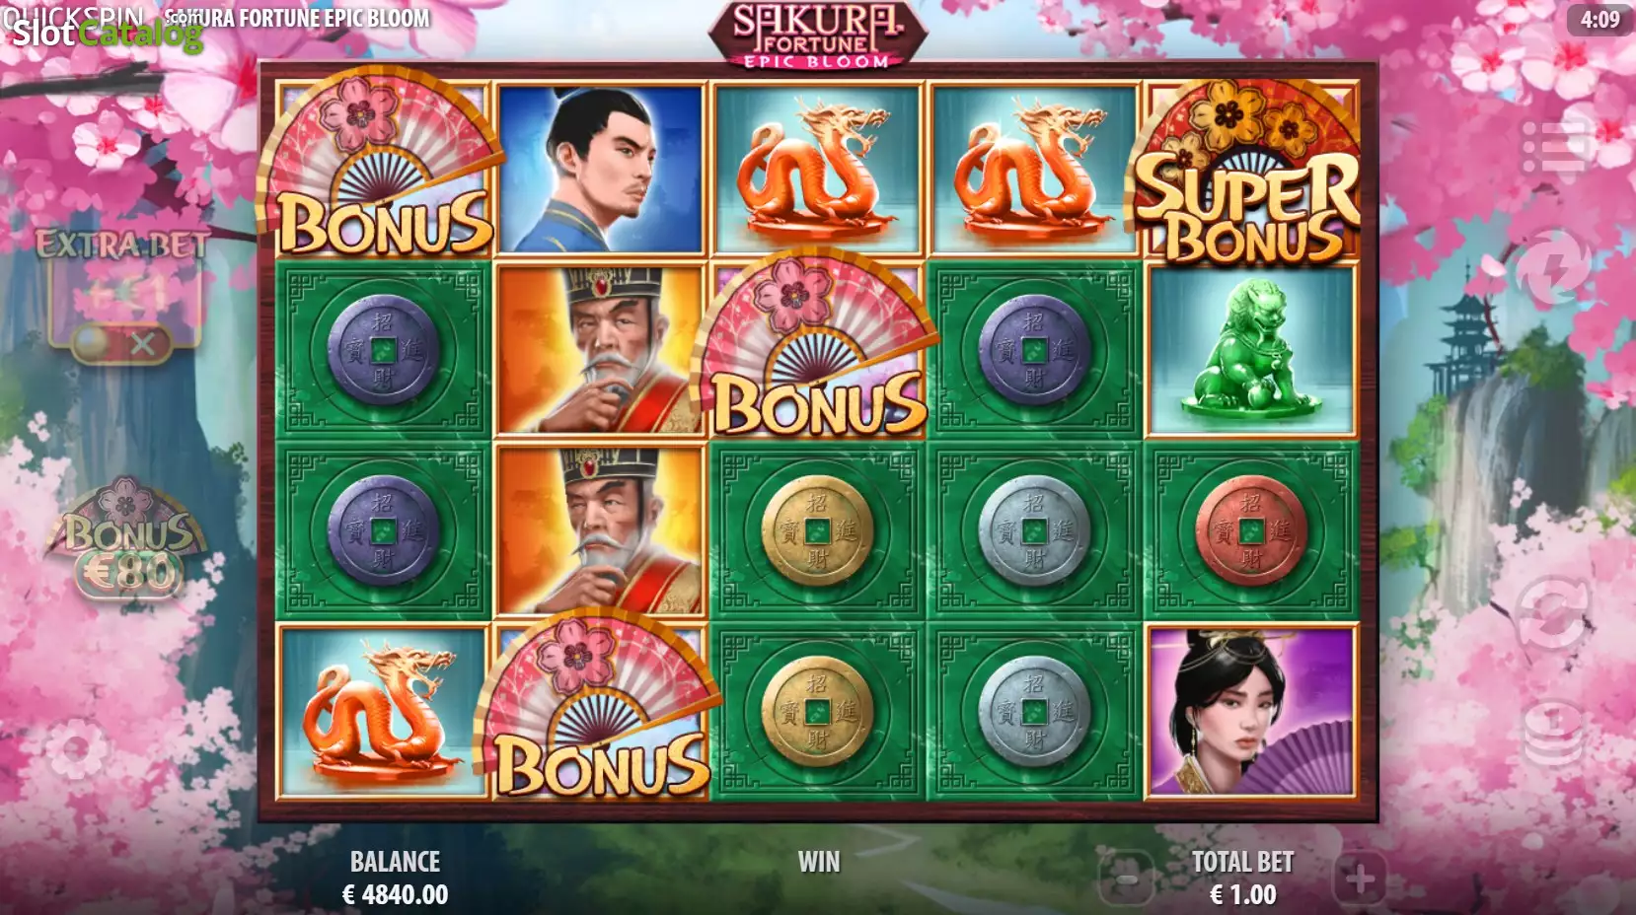Image resolution: width=1636 pixels, height=915 pixels.
Task: Click the princess with purple fan symbol
Action: [1251, 710]
